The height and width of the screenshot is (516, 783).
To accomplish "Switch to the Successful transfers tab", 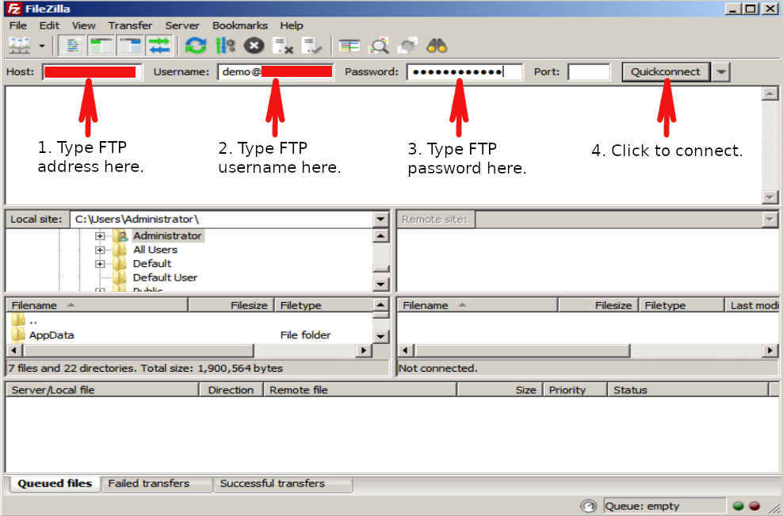I will coord(283,484).
